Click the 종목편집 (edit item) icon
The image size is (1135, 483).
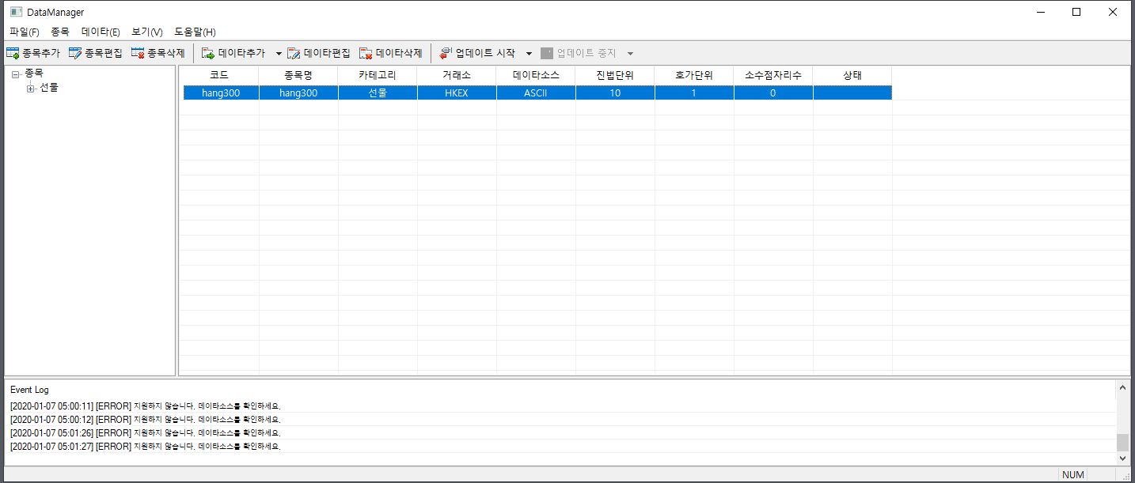point(75,53)
